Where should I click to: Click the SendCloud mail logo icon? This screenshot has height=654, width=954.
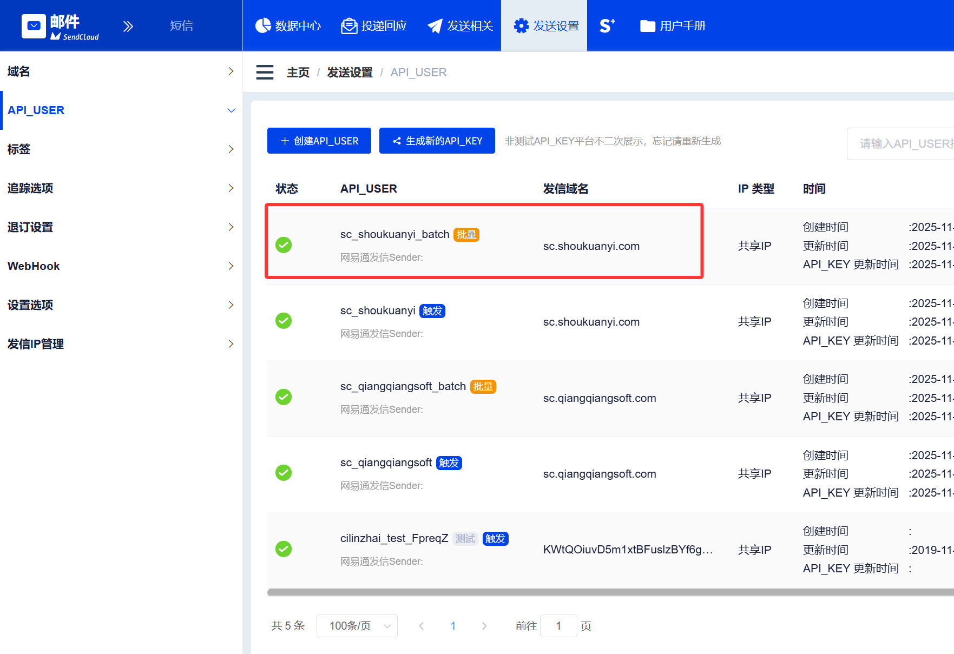point(34,26)
